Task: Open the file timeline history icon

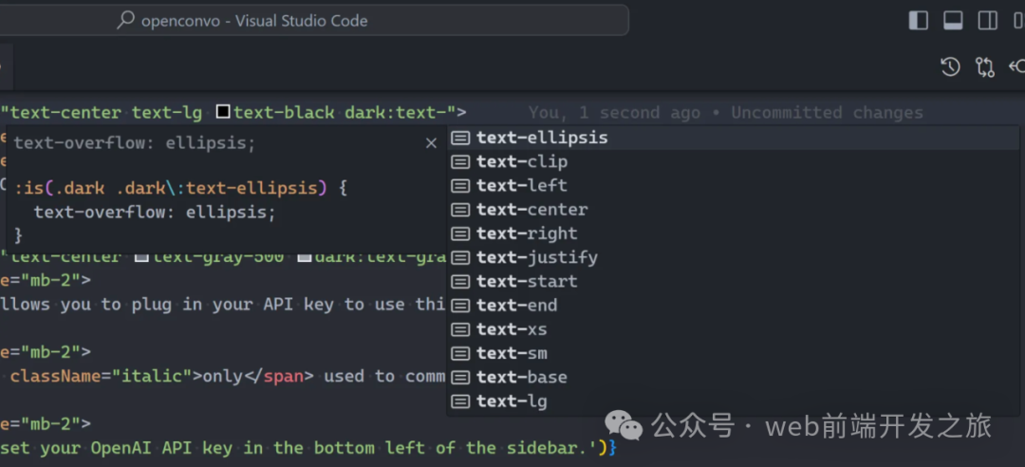Action: click(950, 66)
